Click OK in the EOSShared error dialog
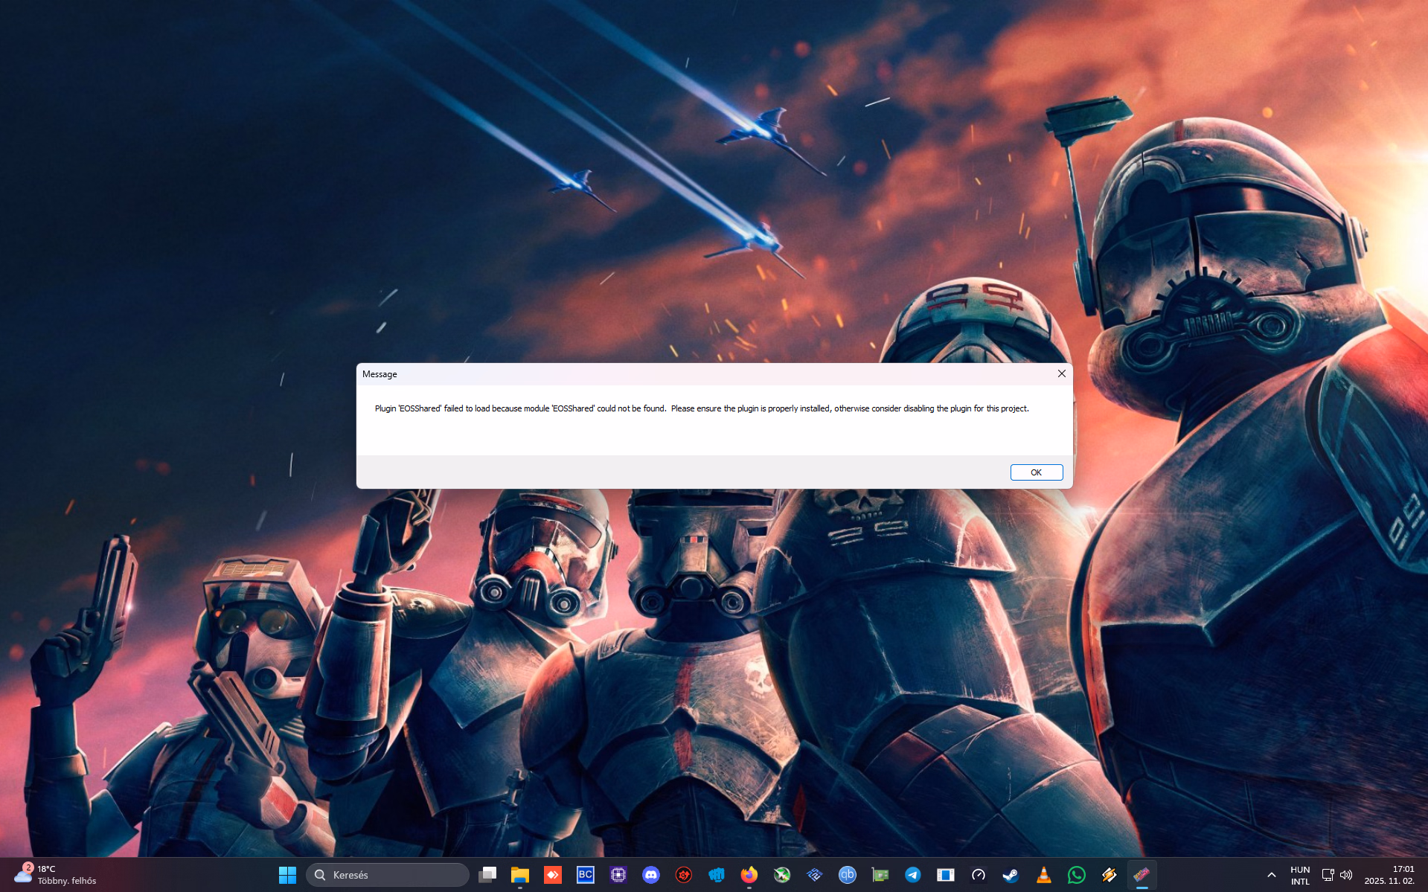Screen dimensions: 1428x892 (1036, 472)
